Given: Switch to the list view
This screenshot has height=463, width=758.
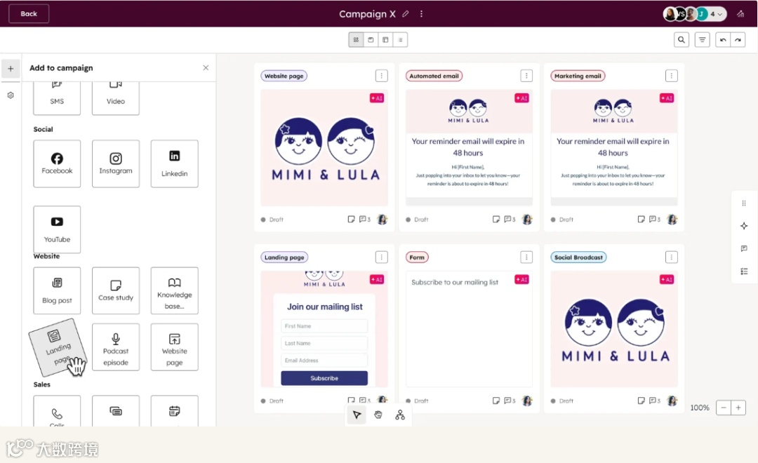Looking at the screenshot, I should coord(400,39).
